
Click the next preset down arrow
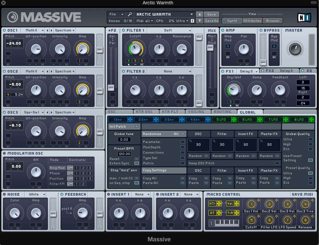199,21
